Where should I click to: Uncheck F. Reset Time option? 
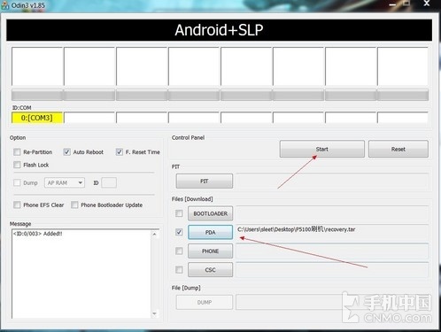[x=120, y=152]
